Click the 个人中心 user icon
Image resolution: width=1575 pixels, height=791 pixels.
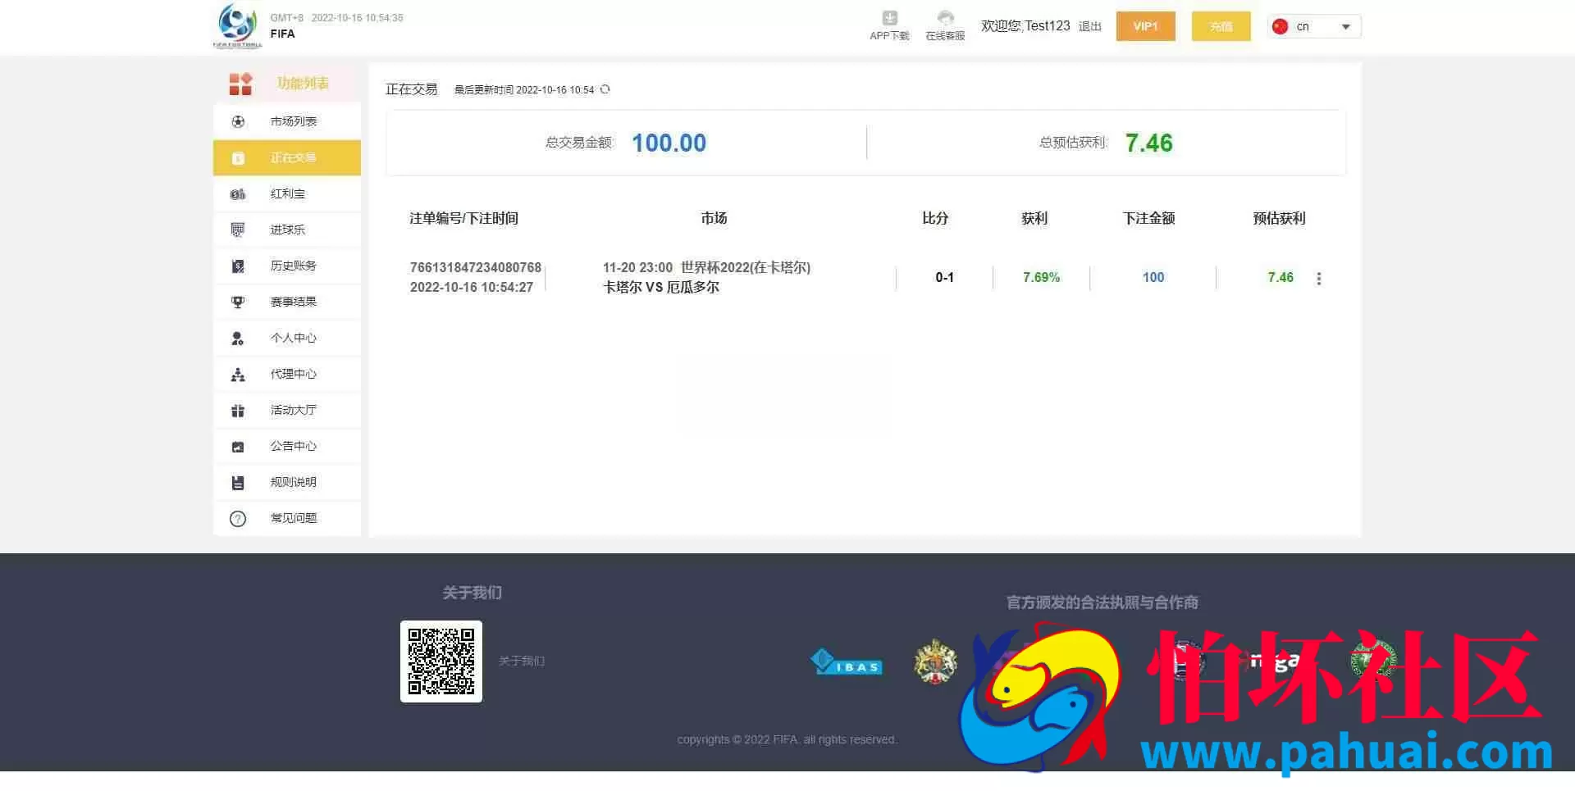tap(238, 338)
